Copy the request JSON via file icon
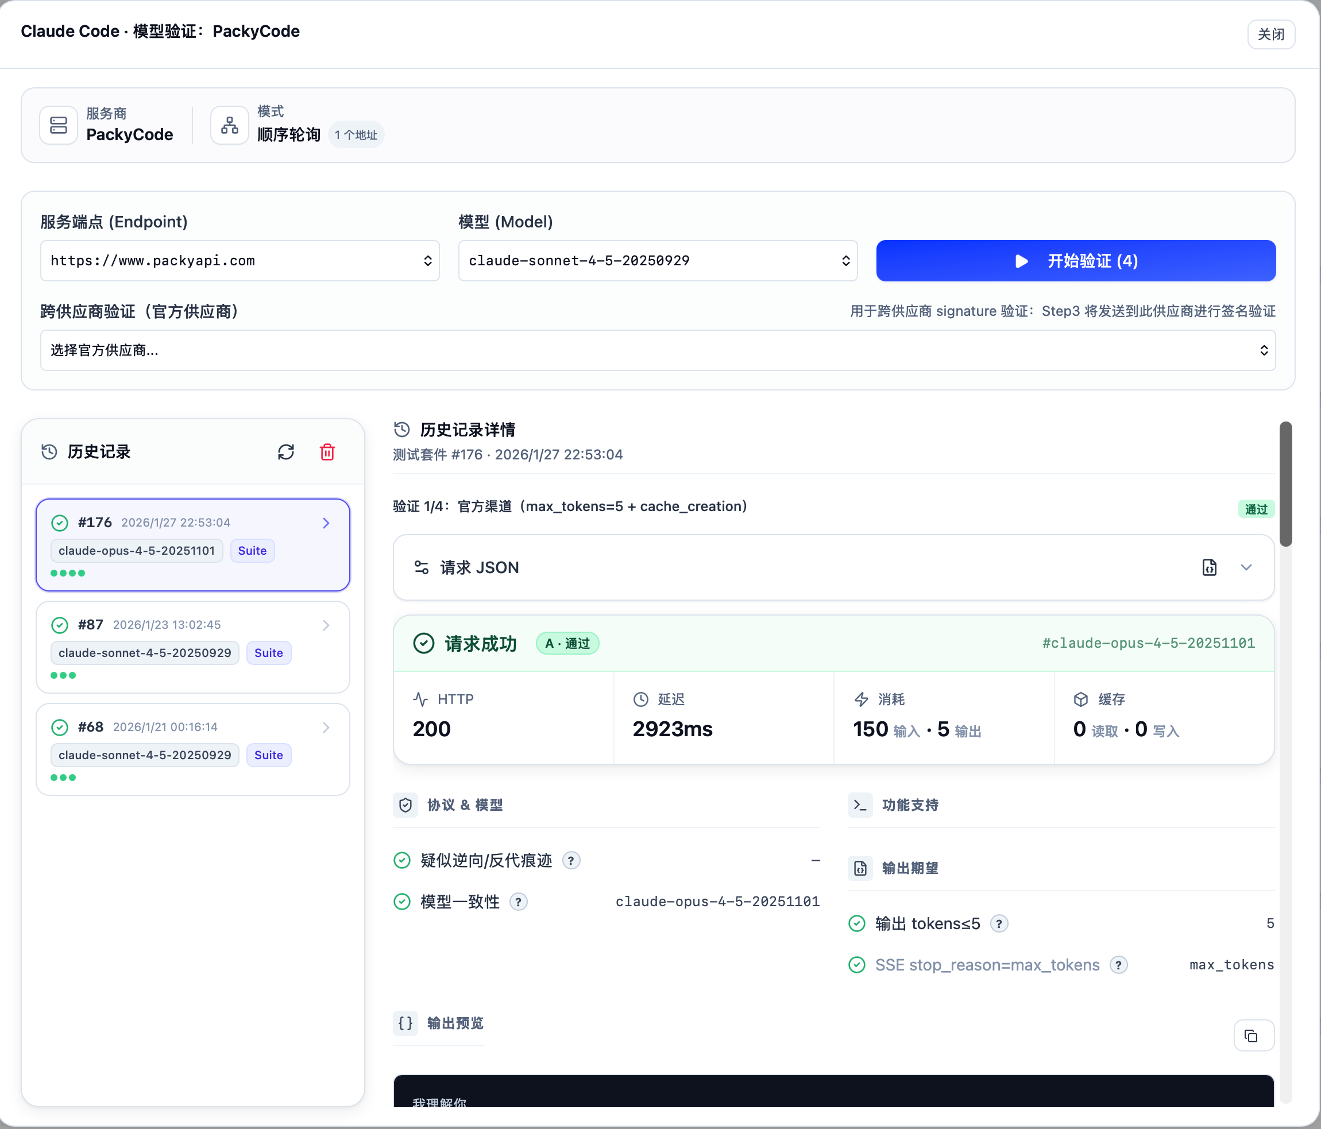The height and width of the screenshot is (1129, 1321). coord(1210,567)
